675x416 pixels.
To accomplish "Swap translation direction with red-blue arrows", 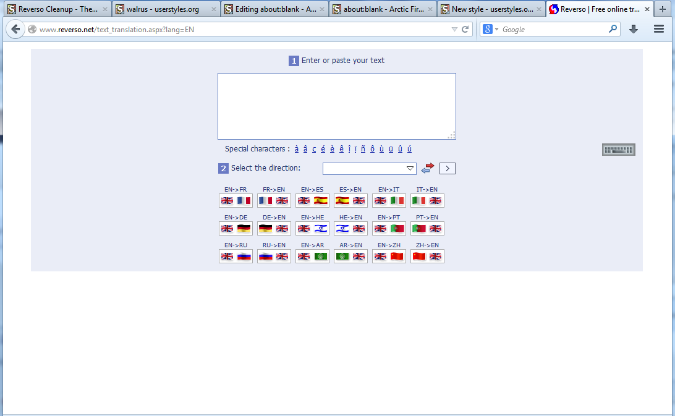I will pos(428,168).
